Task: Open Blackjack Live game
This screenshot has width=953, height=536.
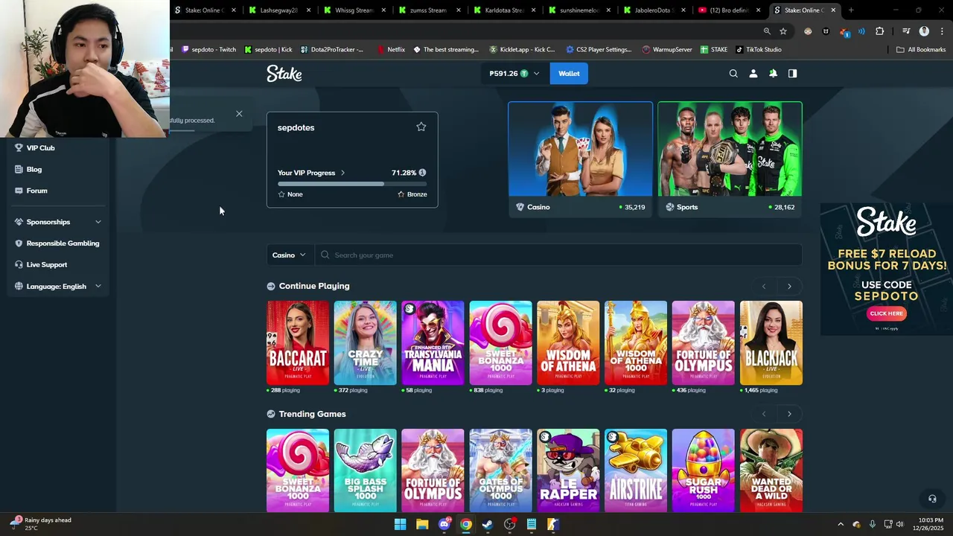Action: pos(771,343)
